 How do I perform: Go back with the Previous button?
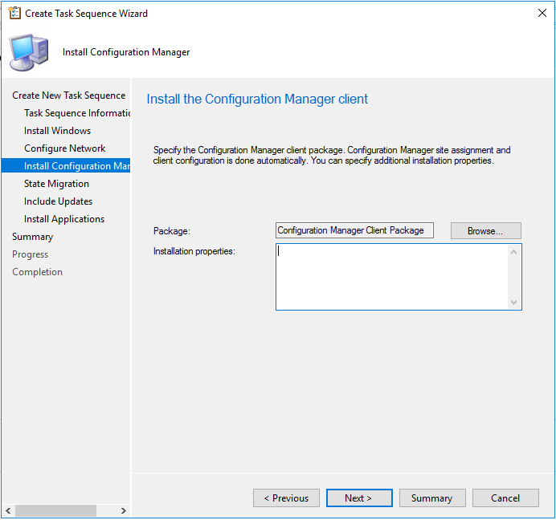(286, 498)
